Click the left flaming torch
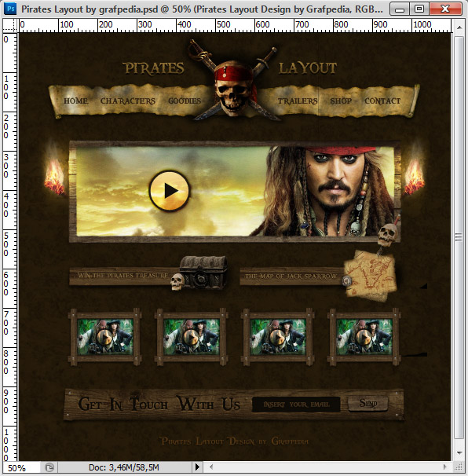Image resolution: width=468 pixels, height=476 pixels. pos(55,177)
